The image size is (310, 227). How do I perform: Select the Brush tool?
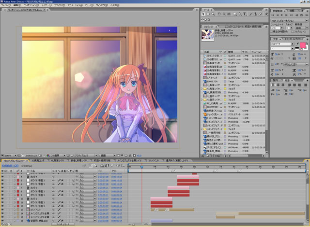(x=251, y=14)
